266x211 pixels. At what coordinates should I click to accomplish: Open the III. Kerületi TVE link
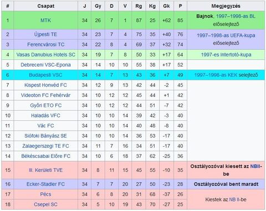point(45,170)
